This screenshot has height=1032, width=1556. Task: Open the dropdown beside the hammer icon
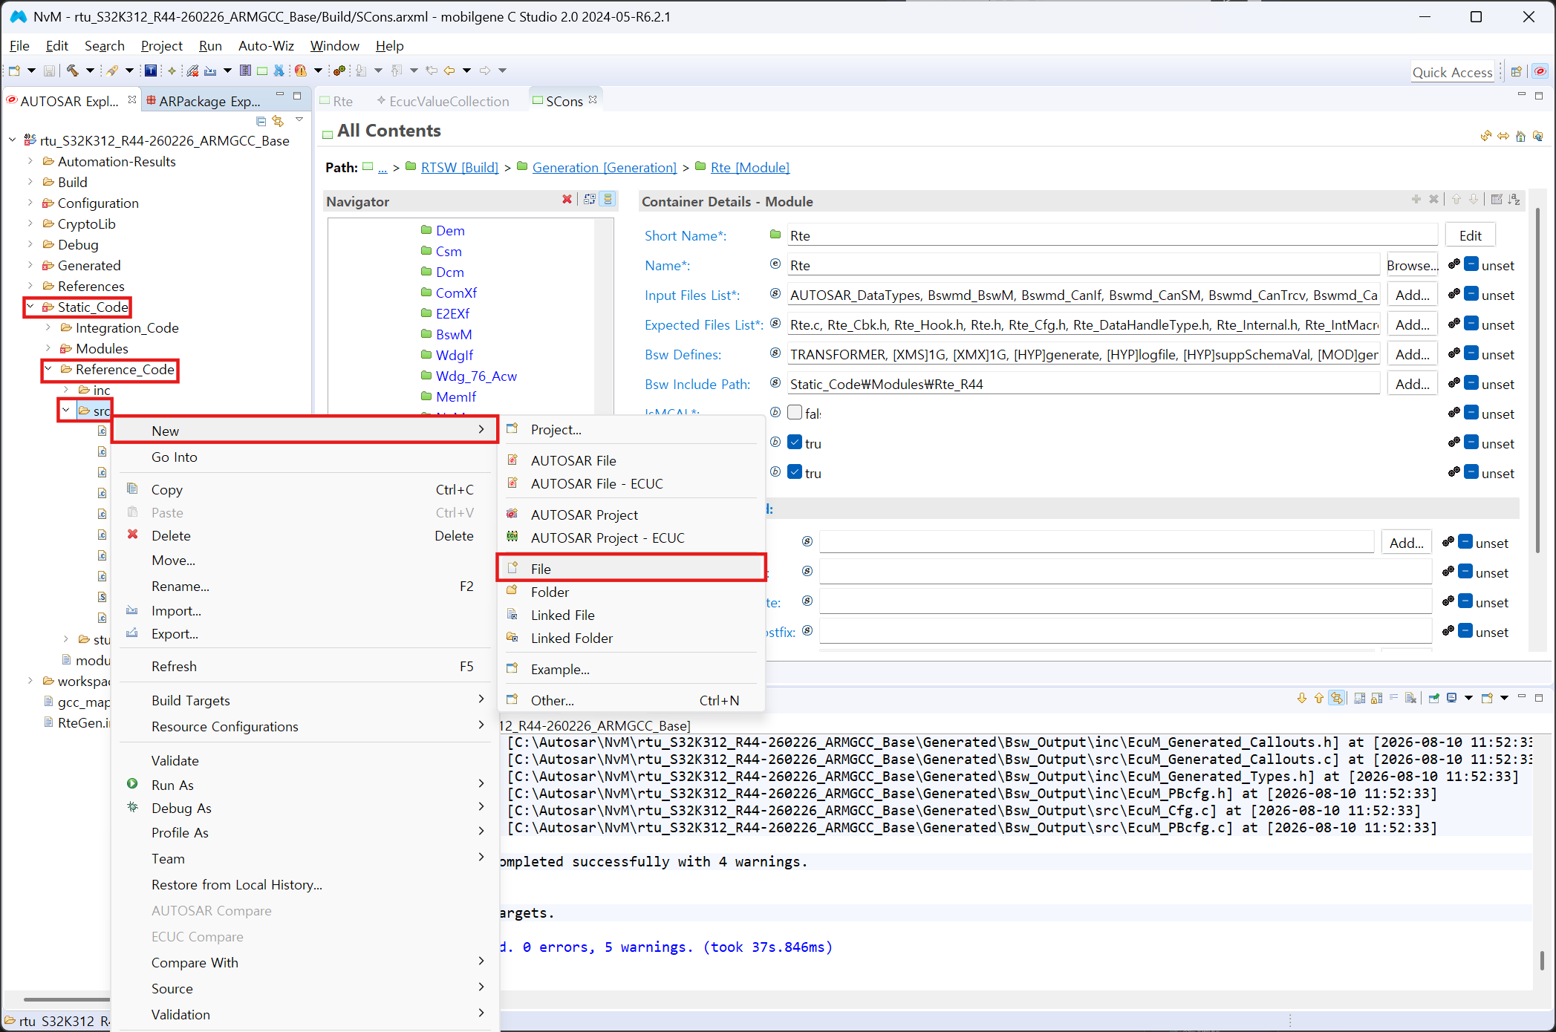(x=90, y=71)
